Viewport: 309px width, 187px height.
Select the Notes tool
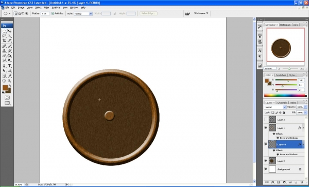[x=4, y=76]
